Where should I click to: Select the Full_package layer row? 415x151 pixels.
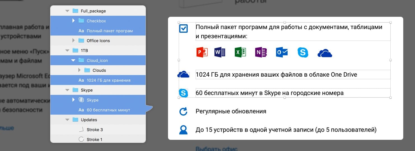point(98,11)
